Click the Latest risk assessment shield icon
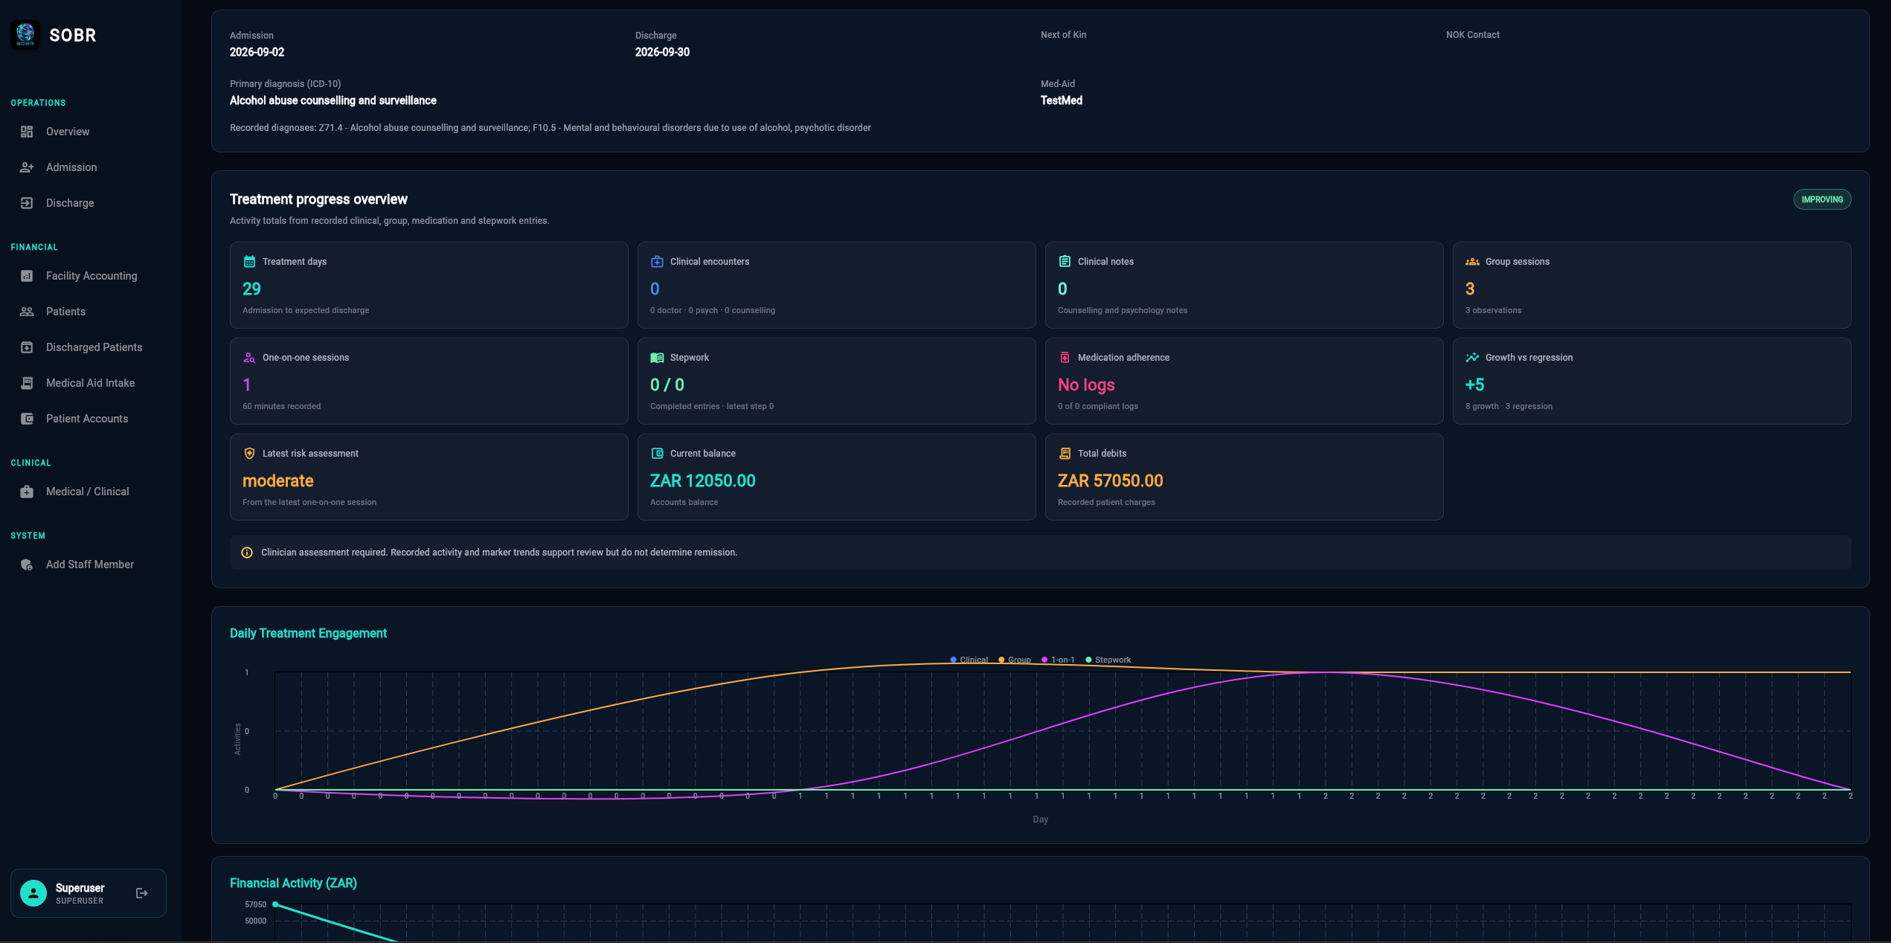The image size is (1891, 943). 249,454
